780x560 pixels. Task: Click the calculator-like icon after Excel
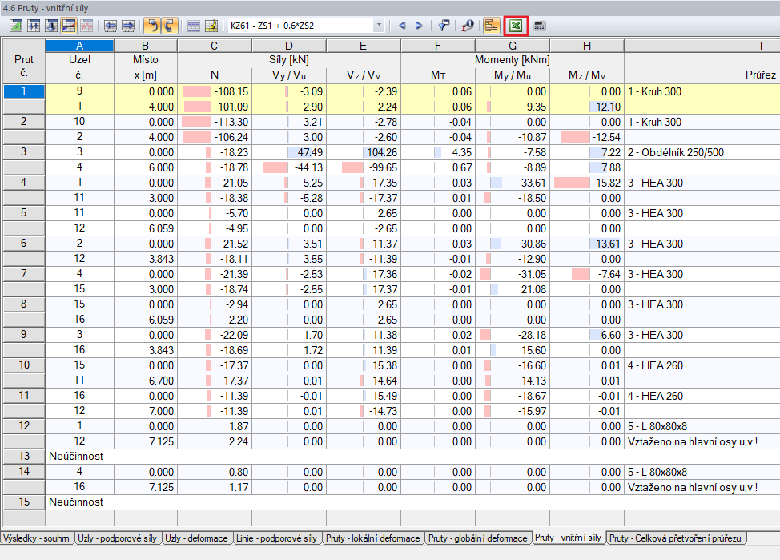click(x=540, y=26)
